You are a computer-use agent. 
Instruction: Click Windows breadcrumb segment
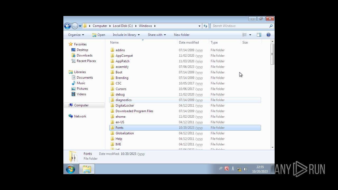pyautogui.click(x=145, y=26)
